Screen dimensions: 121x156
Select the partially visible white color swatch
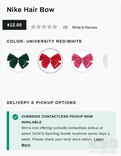coord(105,61)
